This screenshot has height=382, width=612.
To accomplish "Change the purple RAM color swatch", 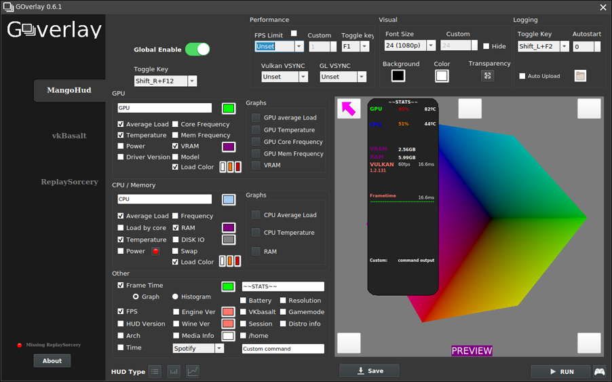I will coord(229,227).
